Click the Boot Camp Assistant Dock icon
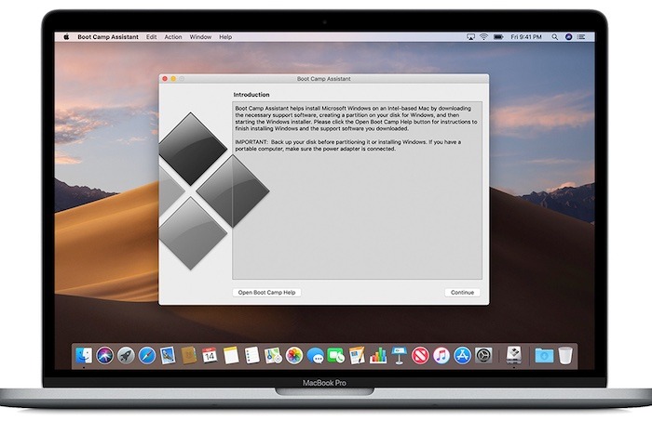Image resolution: width=652 pixels, height=421 pixels. pos(512,355)
